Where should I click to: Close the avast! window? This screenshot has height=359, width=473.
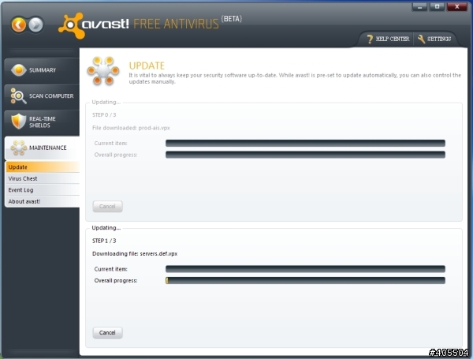click(456, 6)
